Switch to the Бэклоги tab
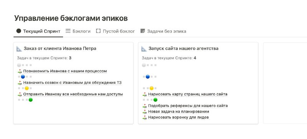 tap(78, 31)
